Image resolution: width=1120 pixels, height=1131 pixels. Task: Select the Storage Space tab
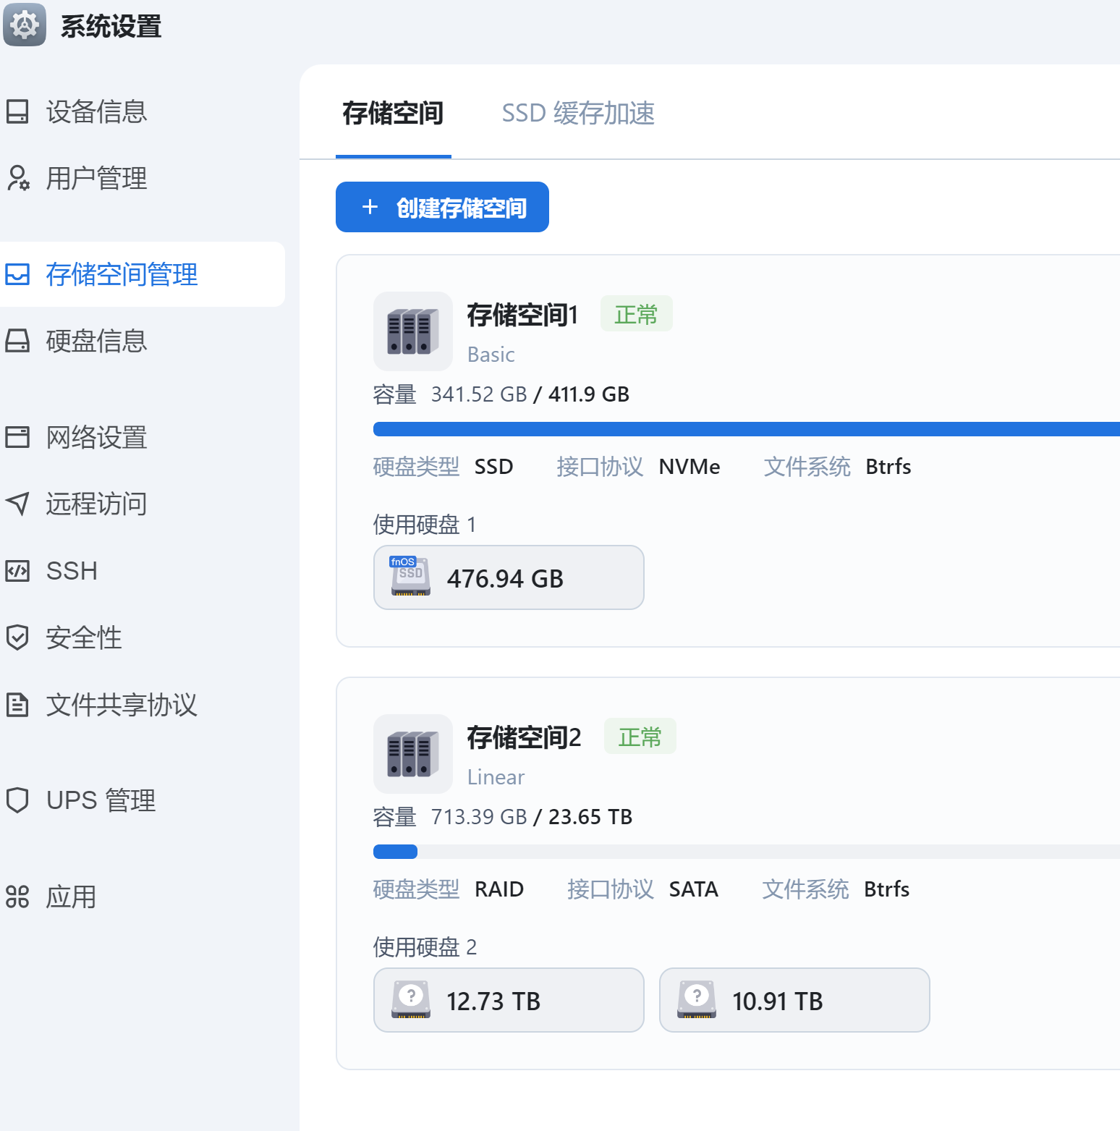(x=393, y=114)
